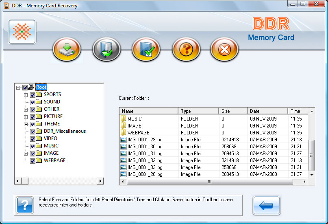This screenshot has width=328, height=224.
Task: Click the Root computer icon in tree
Action: (x=31, y=87)
